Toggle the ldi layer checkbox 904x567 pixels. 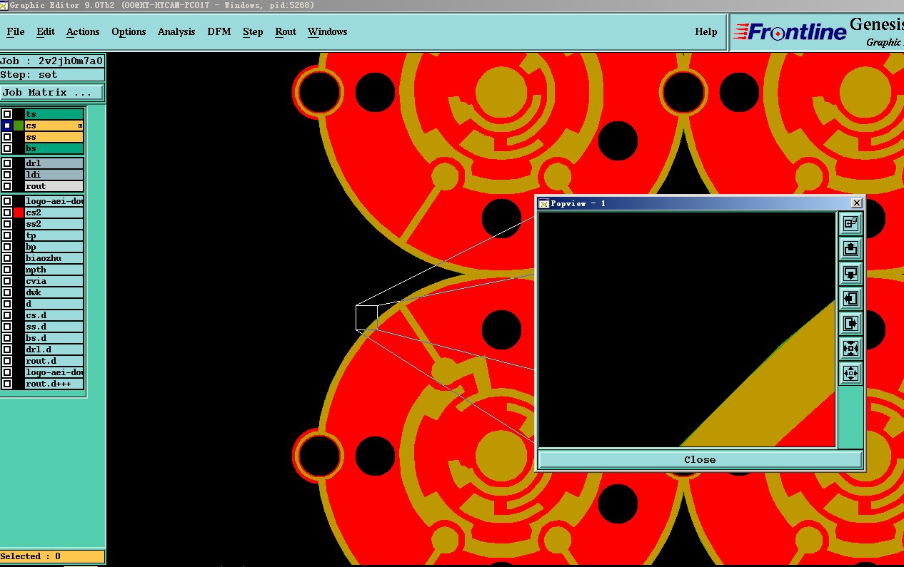pos(7,175)
